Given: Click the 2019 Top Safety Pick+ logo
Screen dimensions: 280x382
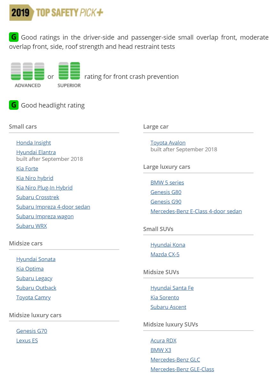Looking at the screenshot, I should pyautogui.click(x=56, y=13).
